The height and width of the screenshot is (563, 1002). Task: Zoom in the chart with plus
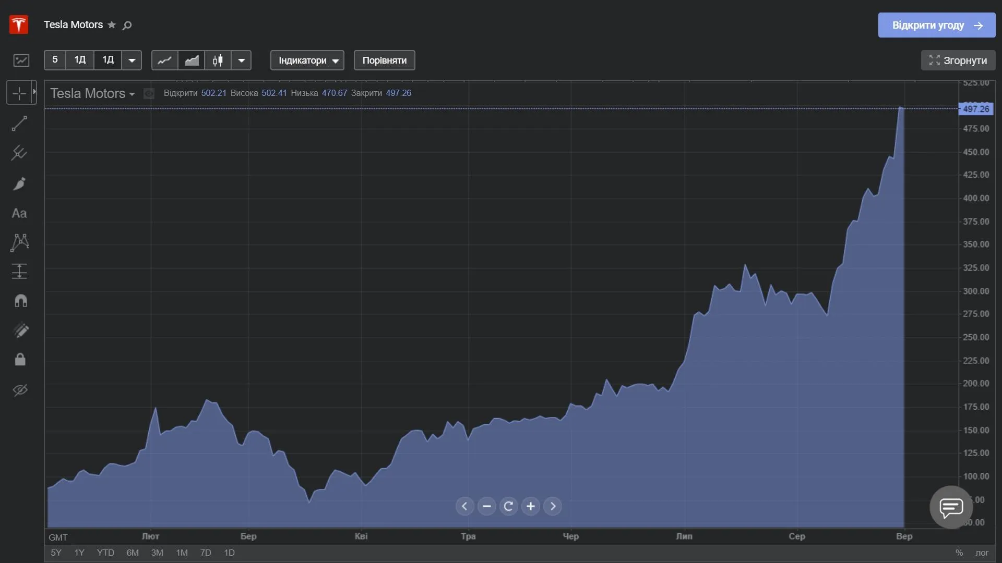(x=531, y=506)
